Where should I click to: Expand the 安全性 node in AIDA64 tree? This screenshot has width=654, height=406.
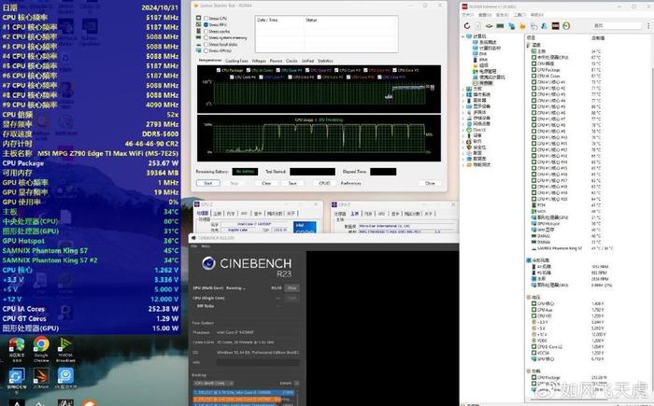(463, 147)
